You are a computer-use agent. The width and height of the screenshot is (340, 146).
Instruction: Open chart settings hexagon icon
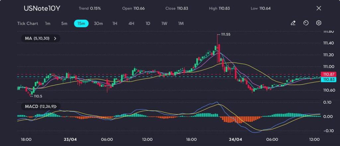319,23
